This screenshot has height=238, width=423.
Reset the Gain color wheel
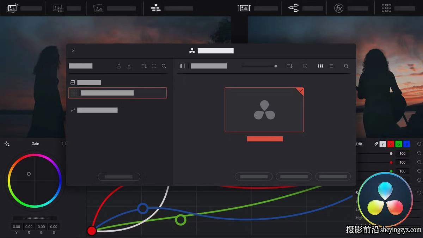(x=63, y=144)
